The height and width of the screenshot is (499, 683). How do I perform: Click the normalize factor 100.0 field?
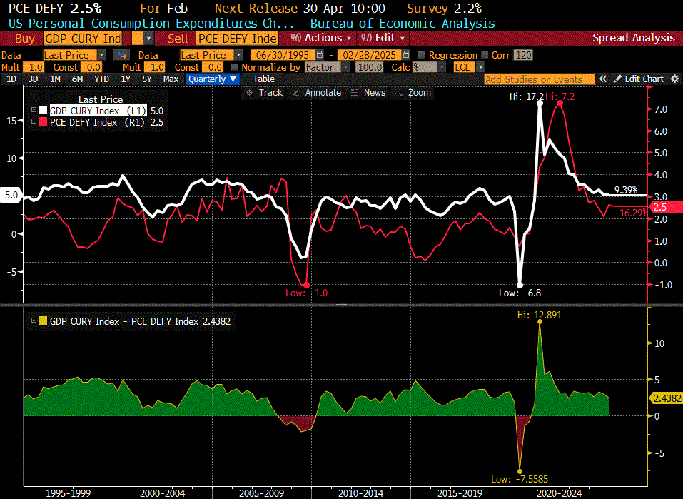[370, 67]
